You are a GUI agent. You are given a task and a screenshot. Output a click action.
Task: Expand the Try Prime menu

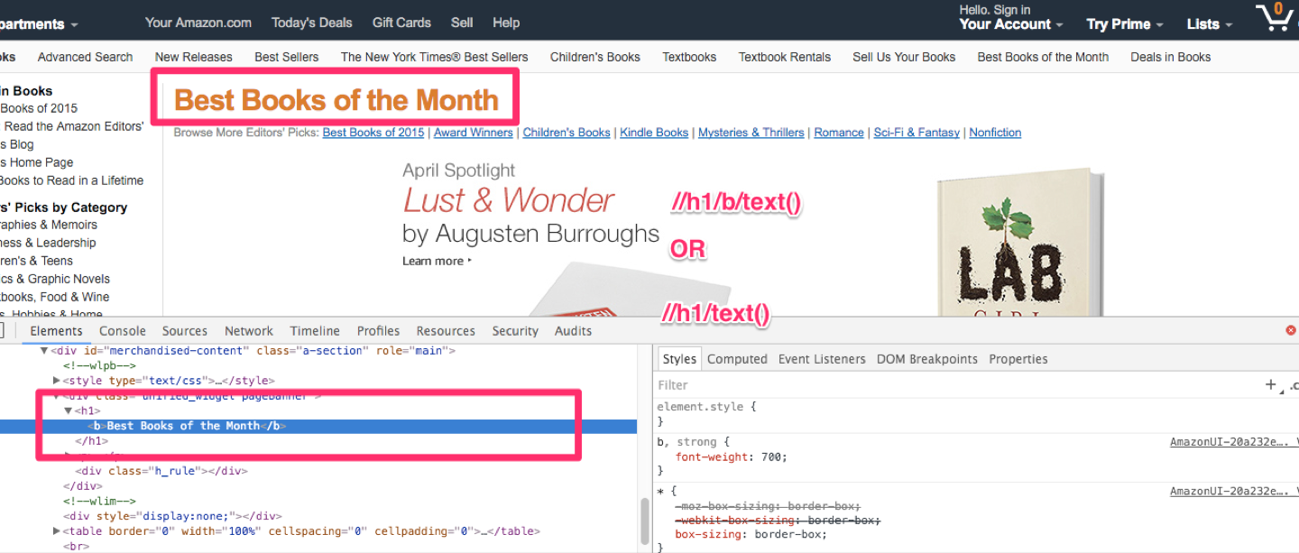point(1125,24)
